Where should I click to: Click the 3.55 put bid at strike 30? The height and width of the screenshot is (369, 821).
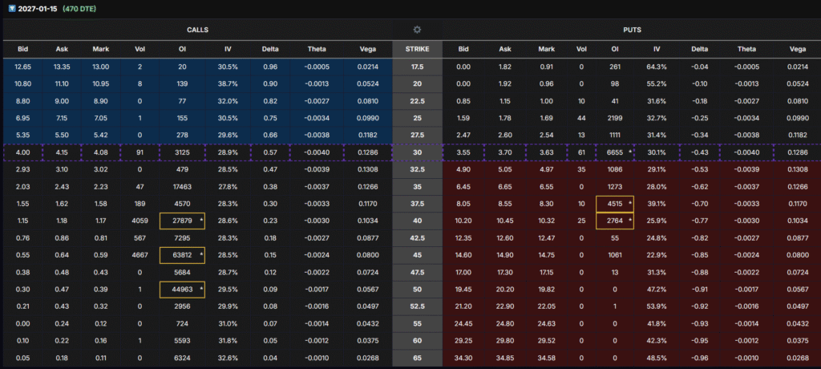coord(463,152)
